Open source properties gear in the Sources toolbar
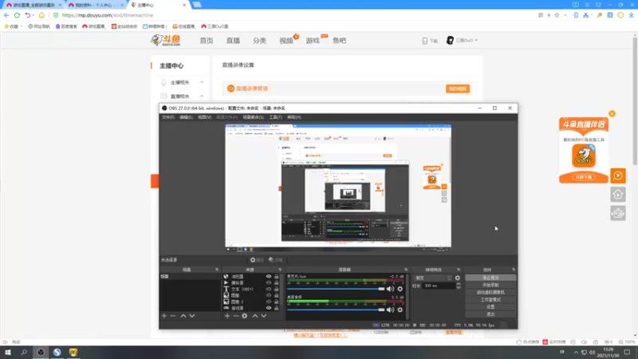 click(245, 316)
